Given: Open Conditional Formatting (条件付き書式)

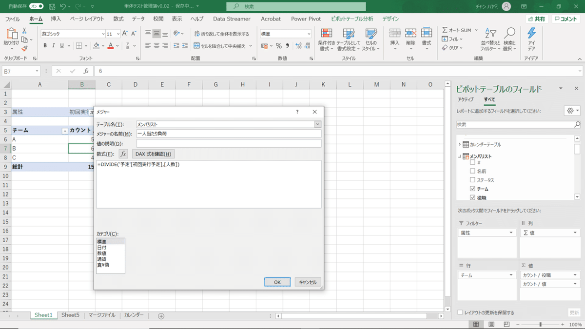Looking at the screenshot, I should pos(326,39).
